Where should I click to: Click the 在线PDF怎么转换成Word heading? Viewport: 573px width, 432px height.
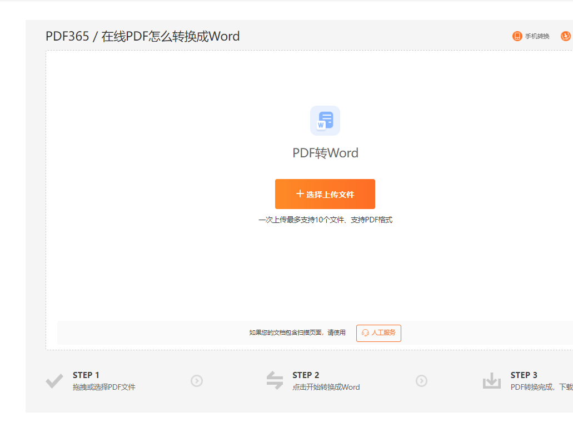pos(170,36)
